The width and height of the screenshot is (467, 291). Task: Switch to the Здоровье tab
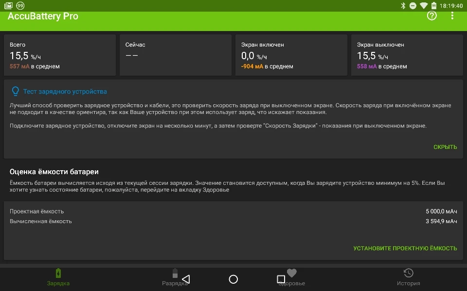pos(291,277)
